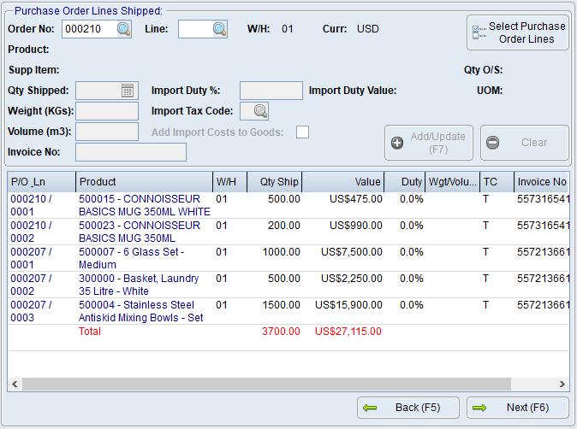Open the Line lookup magnifier icon
The height and width of the screenshot is (429, 577).
(220, 30)
